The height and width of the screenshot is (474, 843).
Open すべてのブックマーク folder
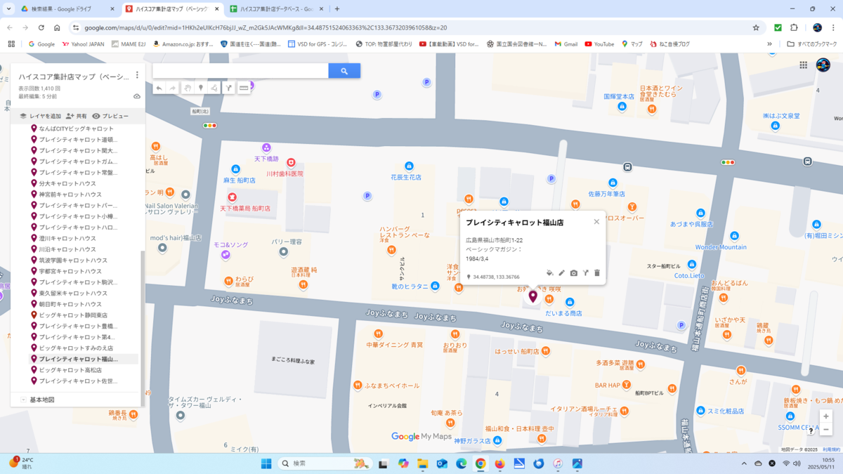point(813,44)
